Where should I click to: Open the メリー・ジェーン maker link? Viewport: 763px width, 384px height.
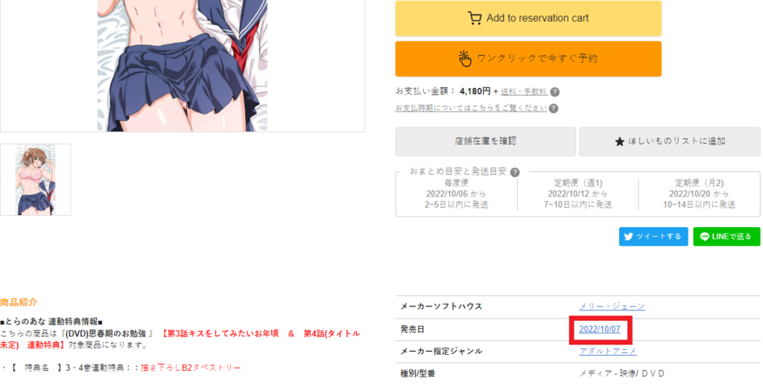[x=612, y=306]
